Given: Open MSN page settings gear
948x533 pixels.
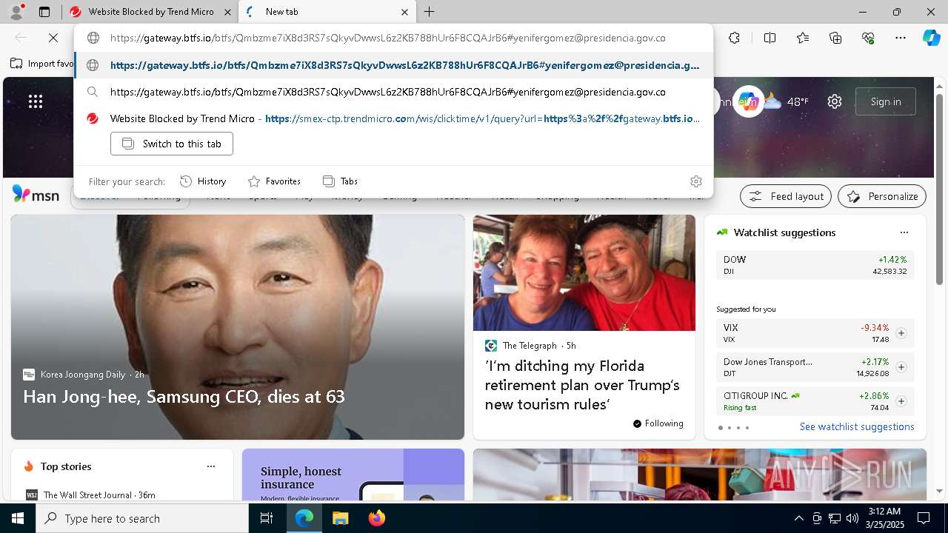Looking at the screenshot, I should 835,101.
